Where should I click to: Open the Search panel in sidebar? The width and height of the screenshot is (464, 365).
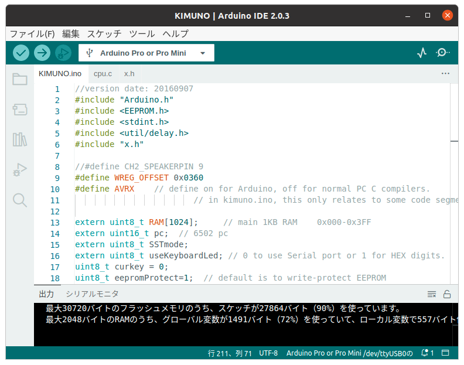click(20, 200)
